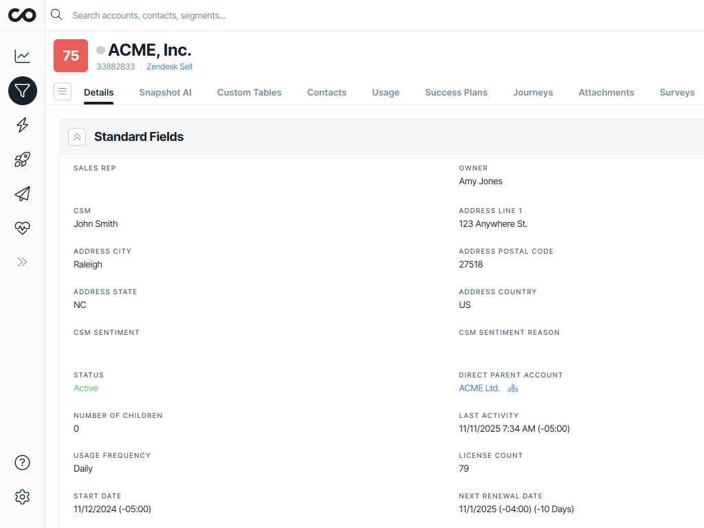Open the Success Plans tab
Image resolution: width=704 pixels, height=528 pixels.
tap(456, 92)
